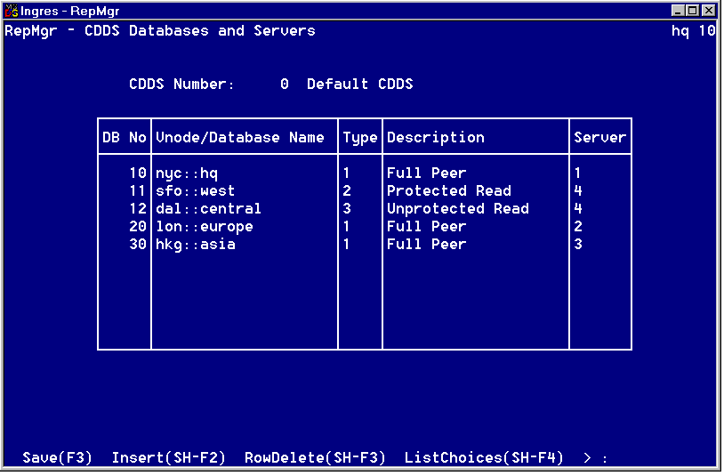The image size is (724, 476).
Task: Open ListChoices(SH-F4) menu item
Action: pos(484,457)
